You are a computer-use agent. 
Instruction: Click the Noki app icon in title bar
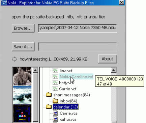(x=4, y=2)
